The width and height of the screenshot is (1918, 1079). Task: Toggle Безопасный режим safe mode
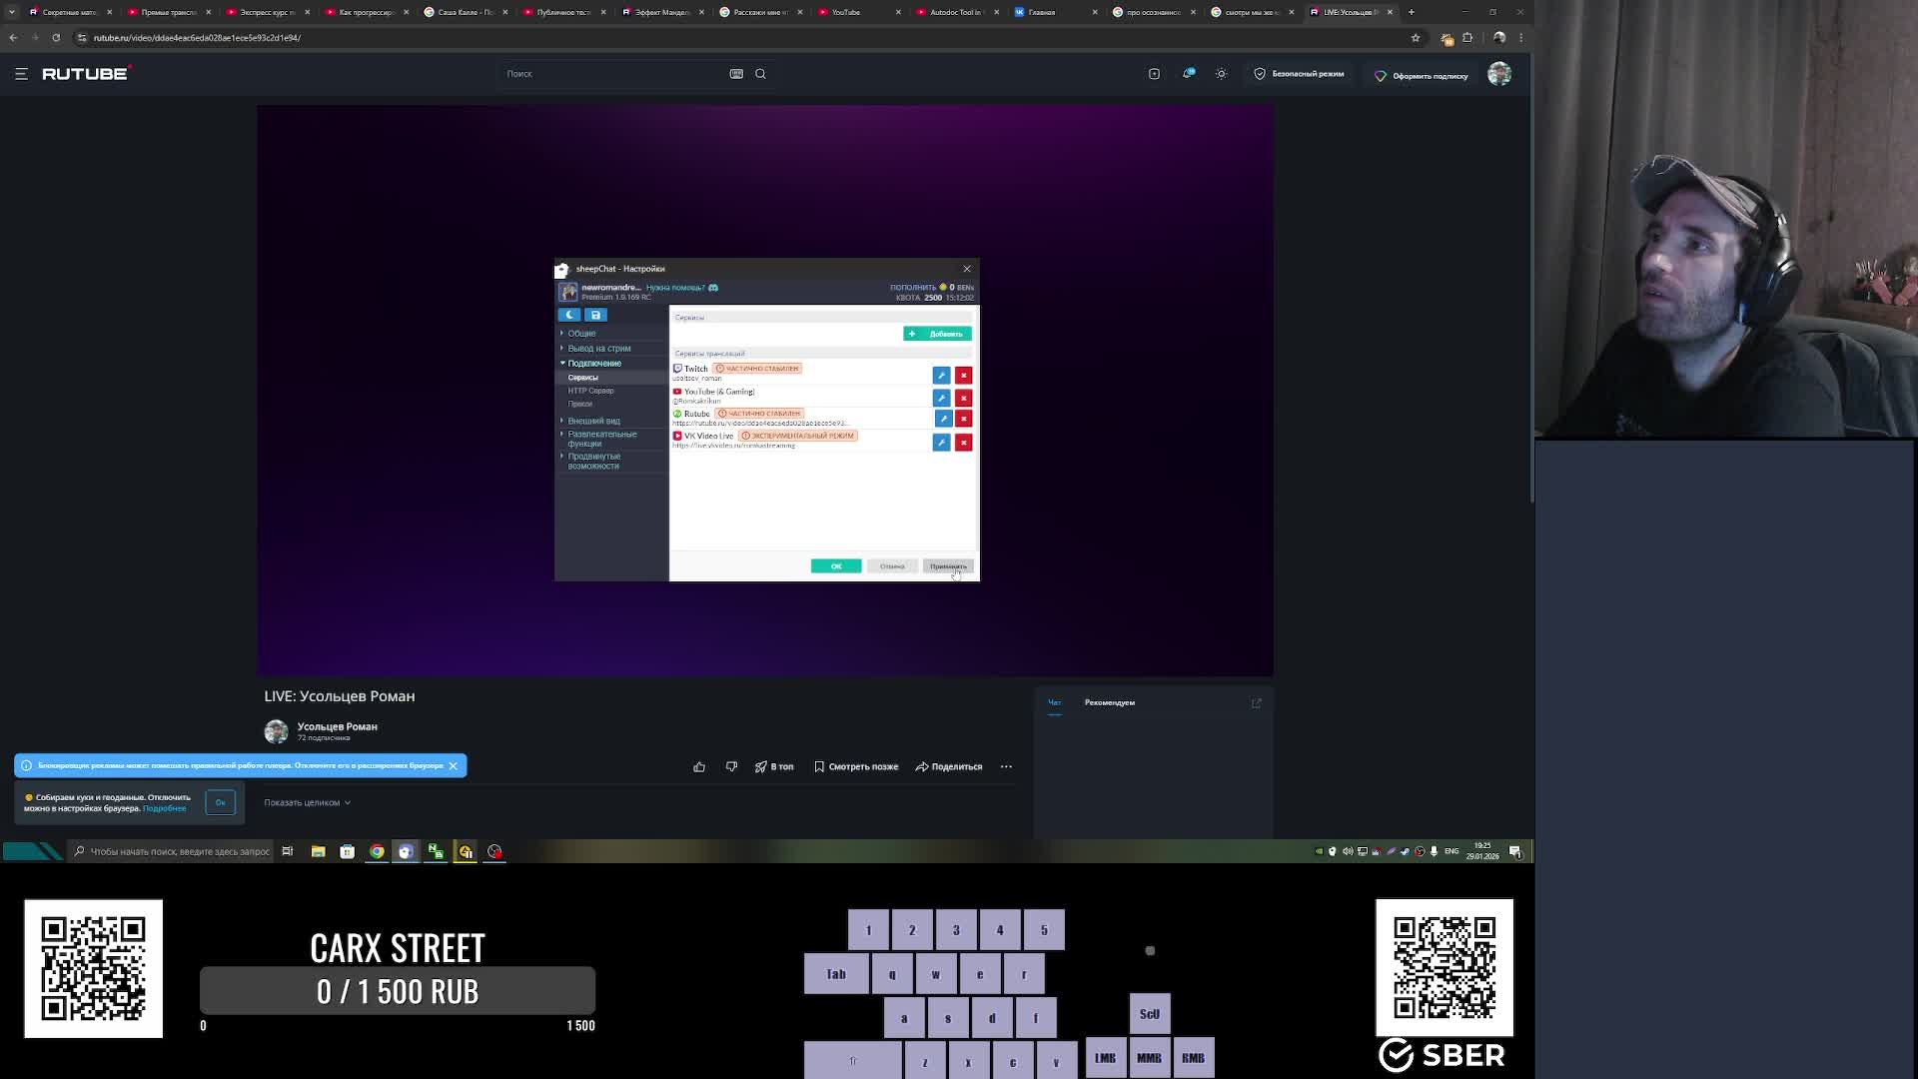(x=1299, y=74)
